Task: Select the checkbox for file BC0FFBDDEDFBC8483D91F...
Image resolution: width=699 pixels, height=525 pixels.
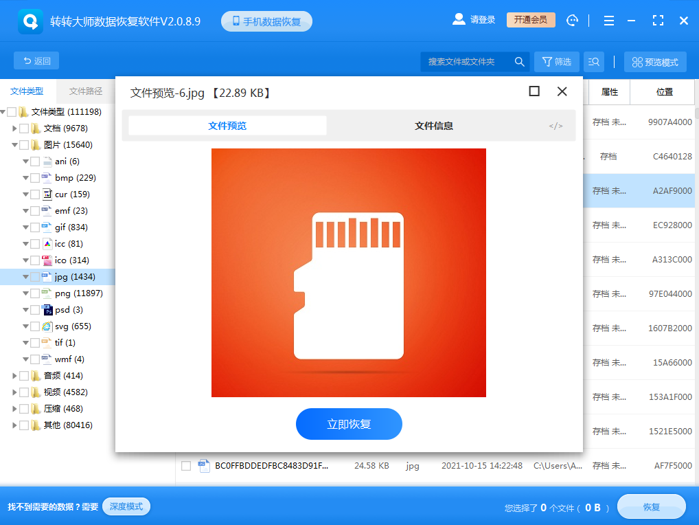Action: click(x=185, y=465)
